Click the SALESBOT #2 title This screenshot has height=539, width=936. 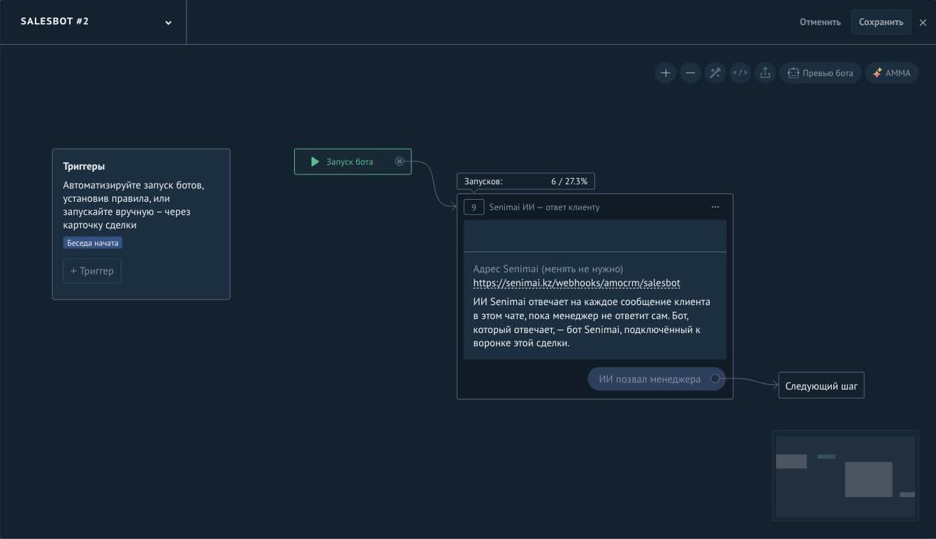pyautogui.click(x=54, y=22)
